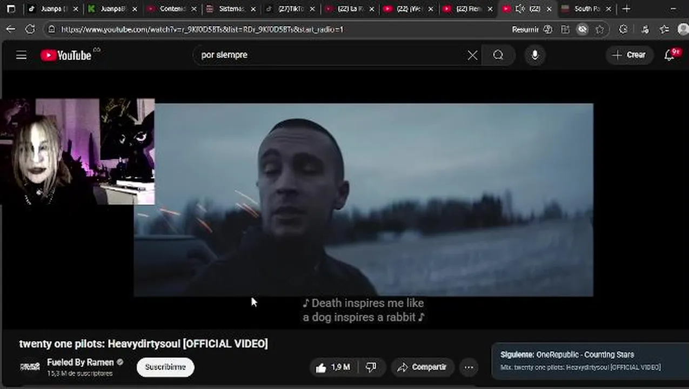
Task: Switch to the (27) TikTok tab
Action: click(291, 9)
